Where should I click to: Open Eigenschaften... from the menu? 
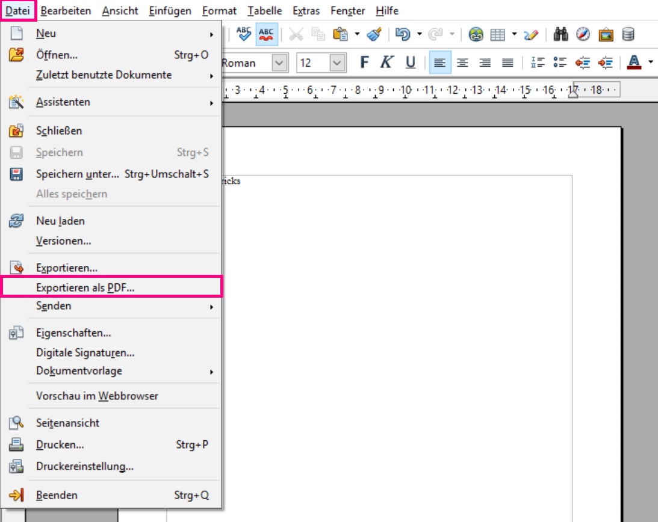111,333
